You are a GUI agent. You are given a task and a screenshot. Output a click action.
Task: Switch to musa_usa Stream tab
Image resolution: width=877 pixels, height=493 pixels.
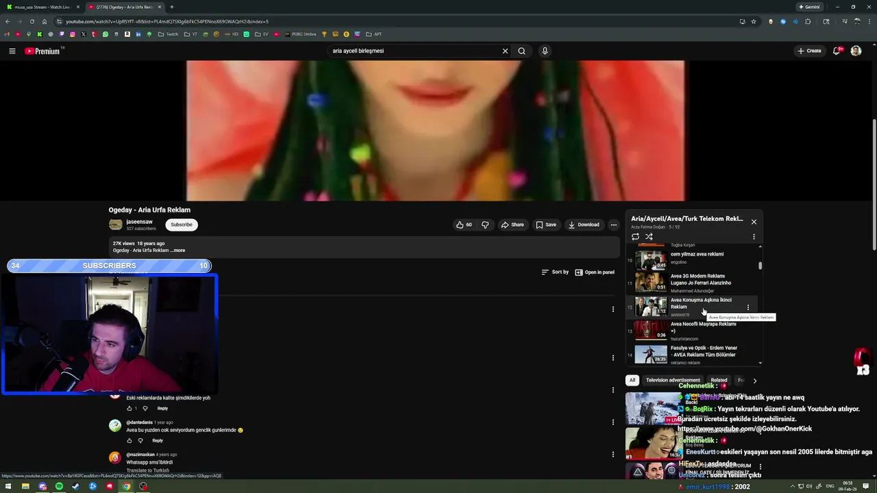[42, 7]
